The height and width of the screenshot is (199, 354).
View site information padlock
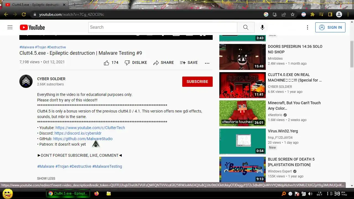pos(35,14)
